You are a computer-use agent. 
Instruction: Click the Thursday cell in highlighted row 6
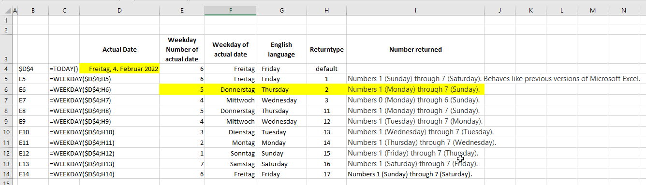pos(281,90)
